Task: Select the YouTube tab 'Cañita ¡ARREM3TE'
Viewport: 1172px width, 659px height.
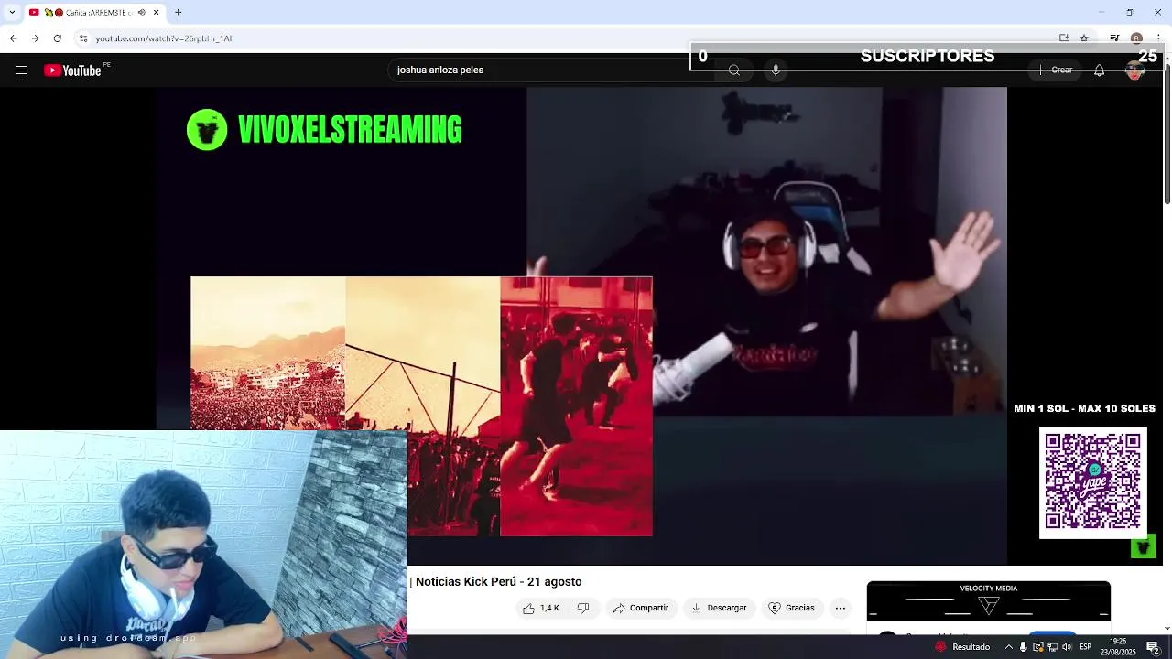Action: pos(94,12)
